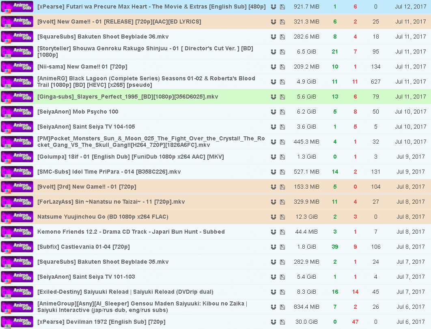Click Anime Sub category icon on Castlevania row
The width and height of the screenshot is (431, 329).
17,247
